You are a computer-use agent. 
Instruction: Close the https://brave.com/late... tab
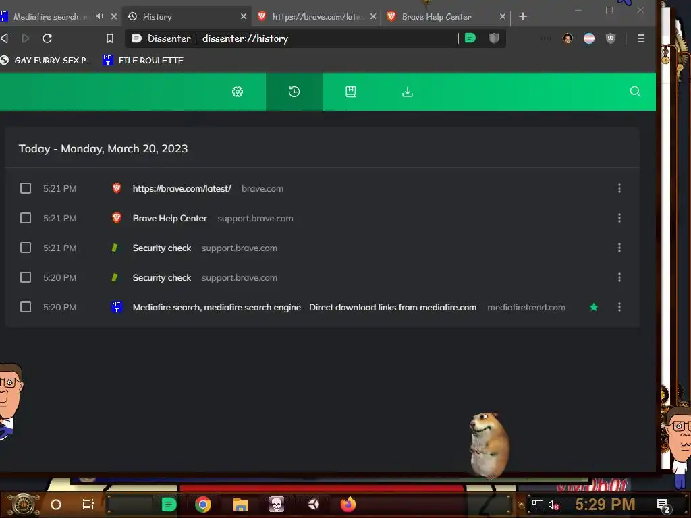pyautogui.click(x=373, y=16)
